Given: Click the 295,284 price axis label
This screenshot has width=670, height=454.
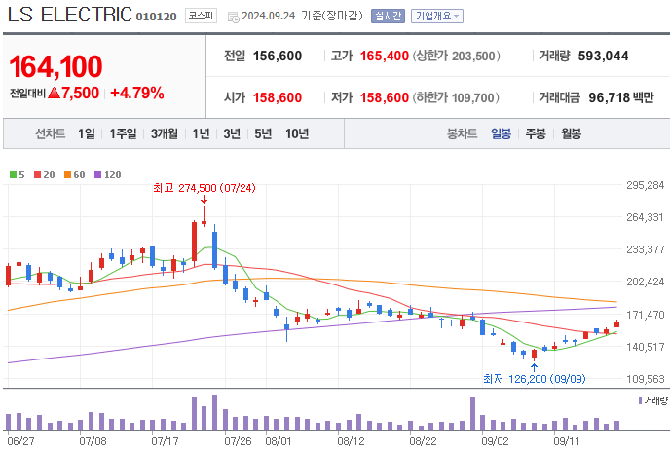Looking at the screenshot, I should [646, 185].
